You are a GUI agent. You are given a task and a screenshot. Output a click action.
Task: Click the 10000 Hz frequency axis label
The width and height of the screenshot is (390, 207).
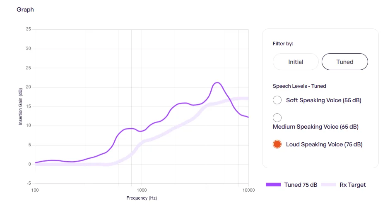pos(249,190)
